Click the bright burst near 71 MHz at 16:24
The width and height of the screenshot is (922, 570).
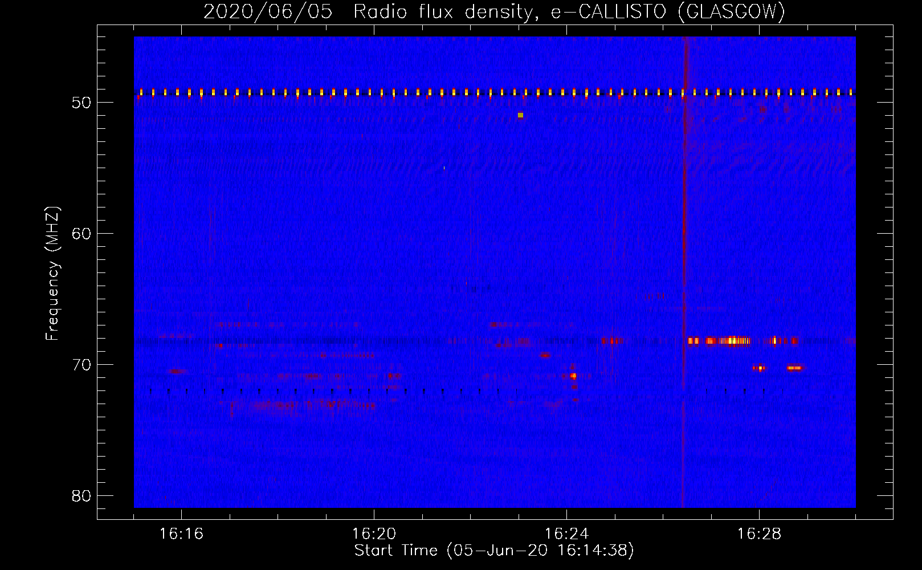(x=573, y=376)
